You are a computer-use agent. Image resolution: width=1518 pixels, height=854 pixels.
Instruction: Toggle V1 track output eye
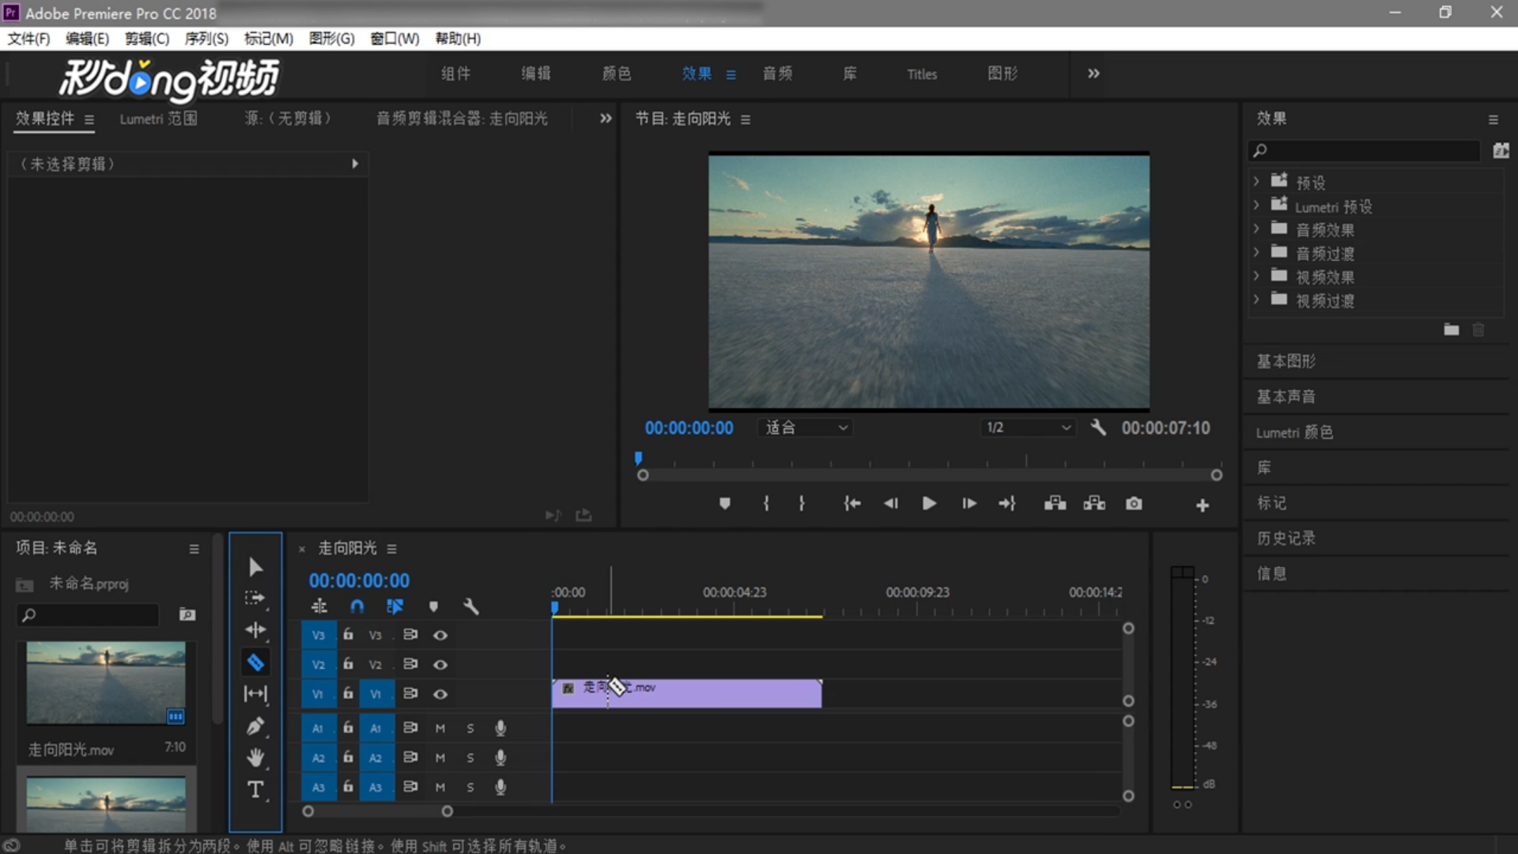(x=440, y=694)
